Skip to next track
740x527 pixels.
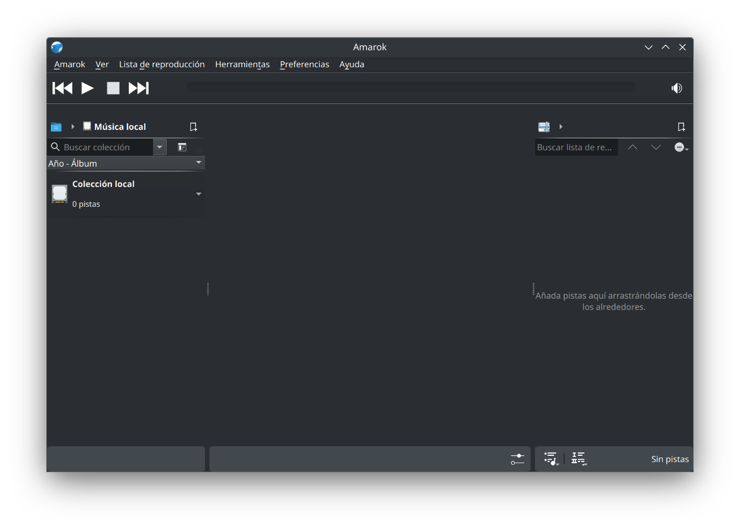tap(138, 88)
